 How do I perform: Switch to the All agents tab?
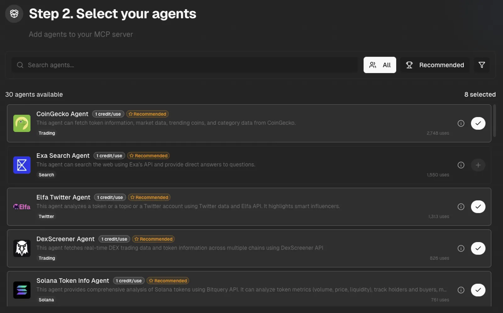click(x=380, y=65)
